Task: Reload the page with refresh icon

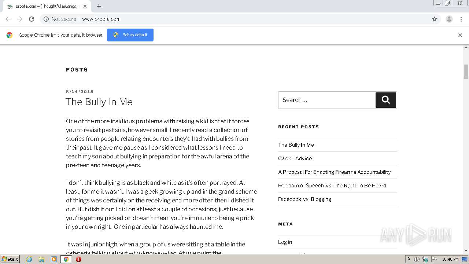Action: tap(32, 19)
